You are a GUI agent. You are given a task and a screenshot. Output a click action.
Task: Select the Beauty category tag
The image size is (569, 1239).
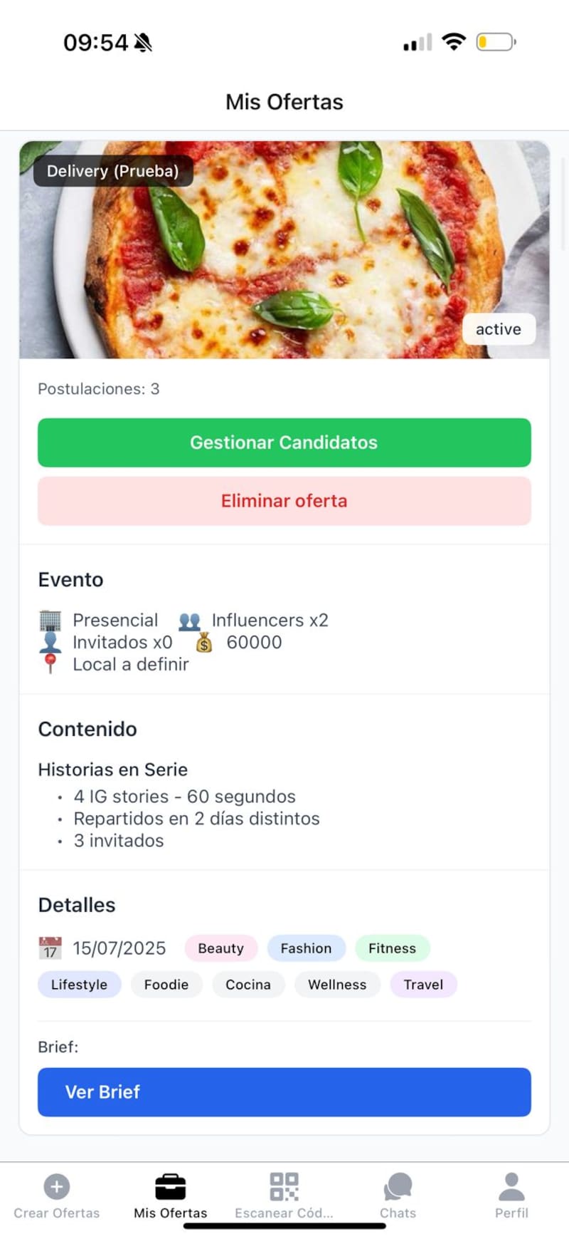(x=220, y=948)
